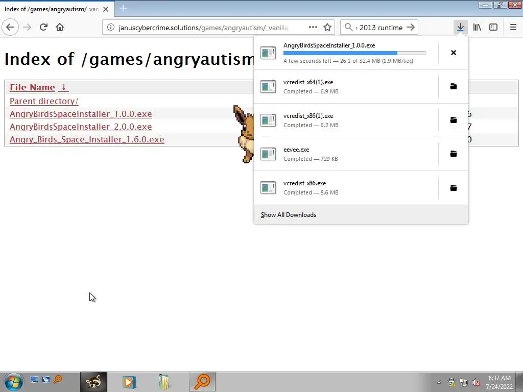The height and width of the screenshot is (392, 523).
Task: Select the Index of /games/angryautism tab
Action: pos(52,9)
